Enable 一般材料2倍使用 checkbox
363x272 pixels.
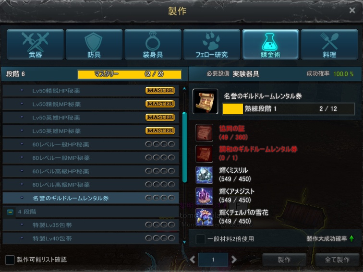click(x=200, y=239)
